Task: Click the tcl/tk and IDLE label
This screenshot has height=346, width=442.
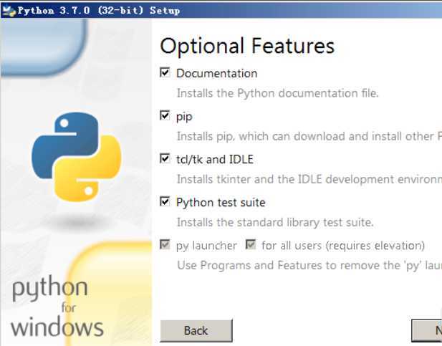Action: click(215, 160)
